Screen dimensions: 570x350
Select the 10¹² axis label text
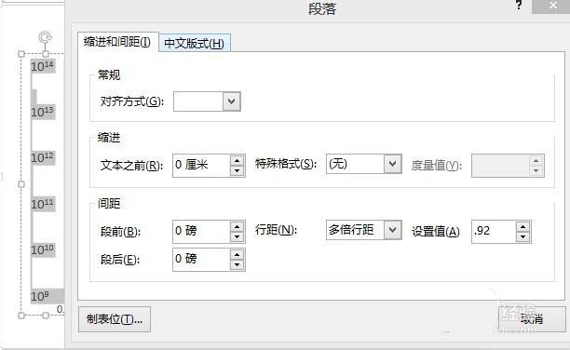42,157
